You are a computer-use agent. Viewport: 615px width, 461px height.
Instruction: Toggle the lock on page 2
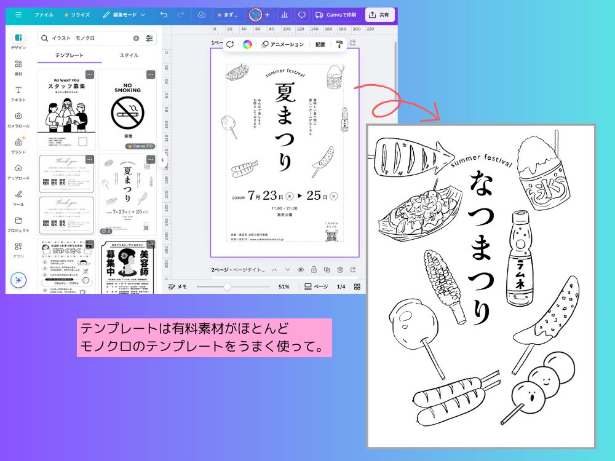[314, 269]
